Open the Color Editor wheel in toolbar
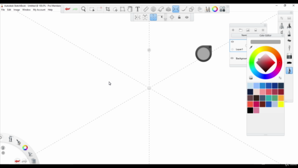The height and width of the screenshot is (168, 298). point(215,9)
